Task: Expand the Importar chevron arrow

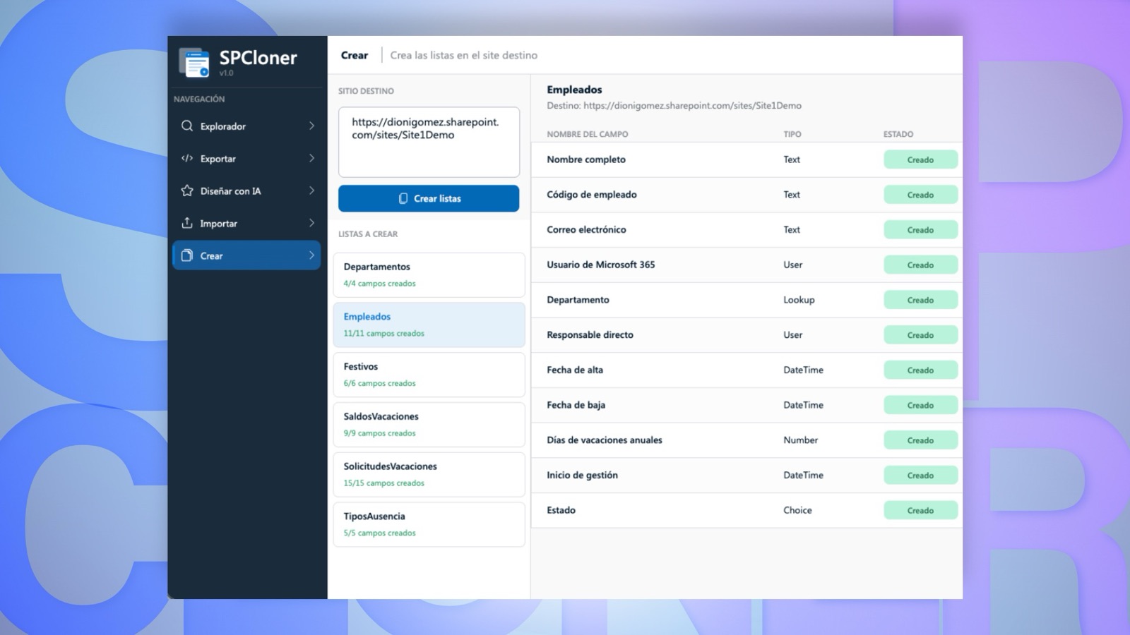Action: tap(311, 223)
